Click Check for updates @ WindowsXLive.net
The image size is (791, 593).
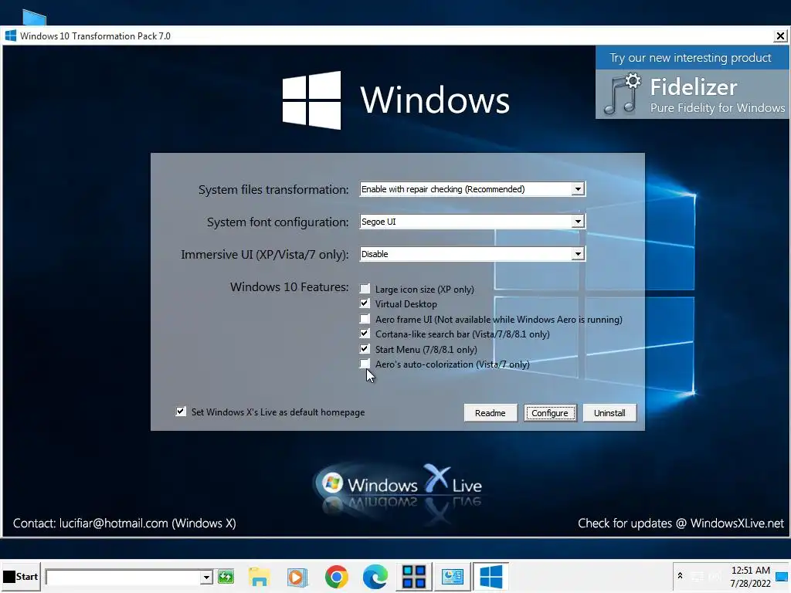tap(681, 524)
